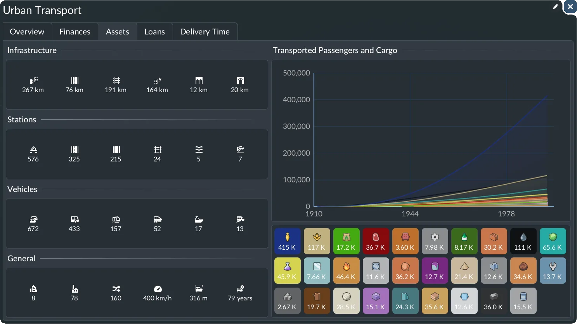Click the armchair tile showing 3.60 K
The height and width of the screenshot is (324, 577).
click(405, 241)
